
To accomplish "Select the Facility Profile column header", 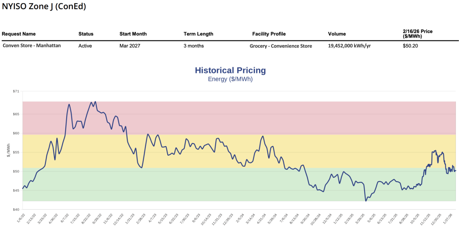I will point(269,34).
